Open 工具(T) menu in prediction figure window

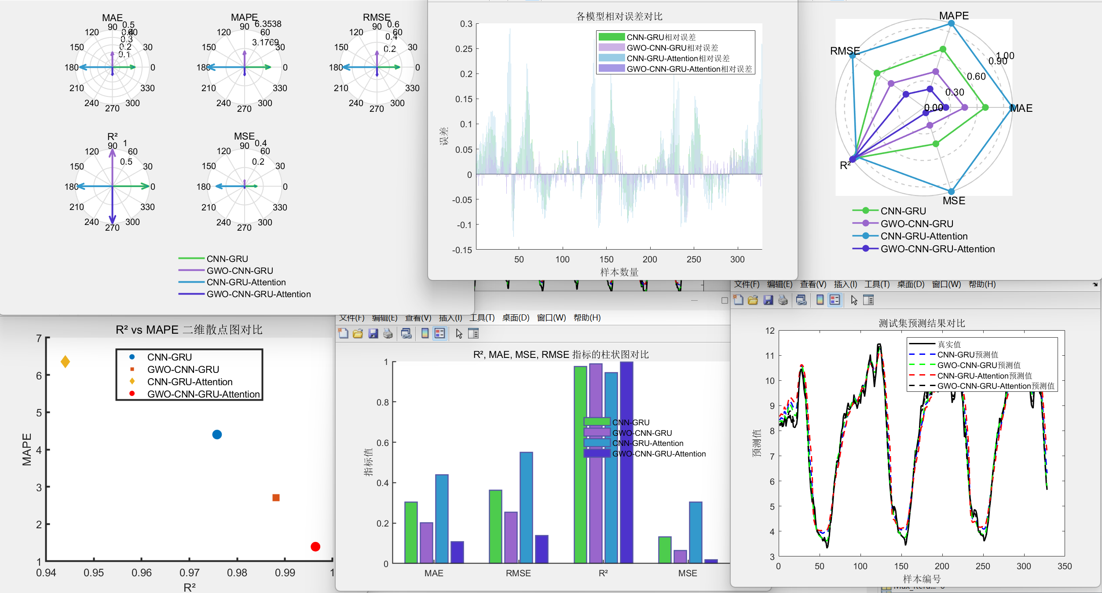876,284
